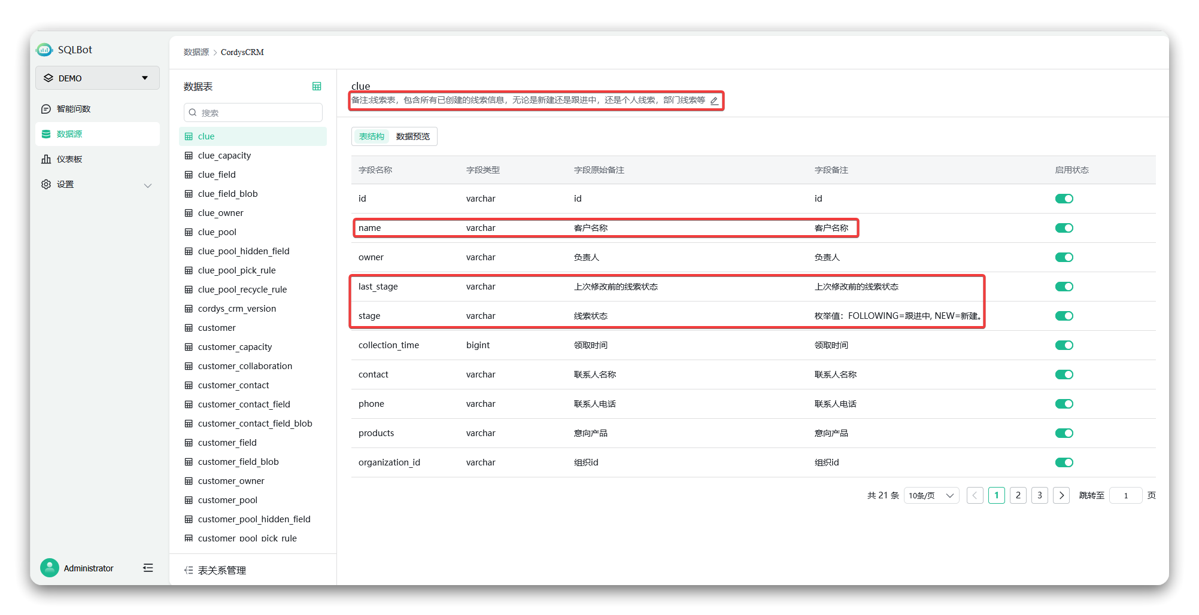
Task: Click the sidebar collapse icon next to Administrator
Action: coord(148,568)
